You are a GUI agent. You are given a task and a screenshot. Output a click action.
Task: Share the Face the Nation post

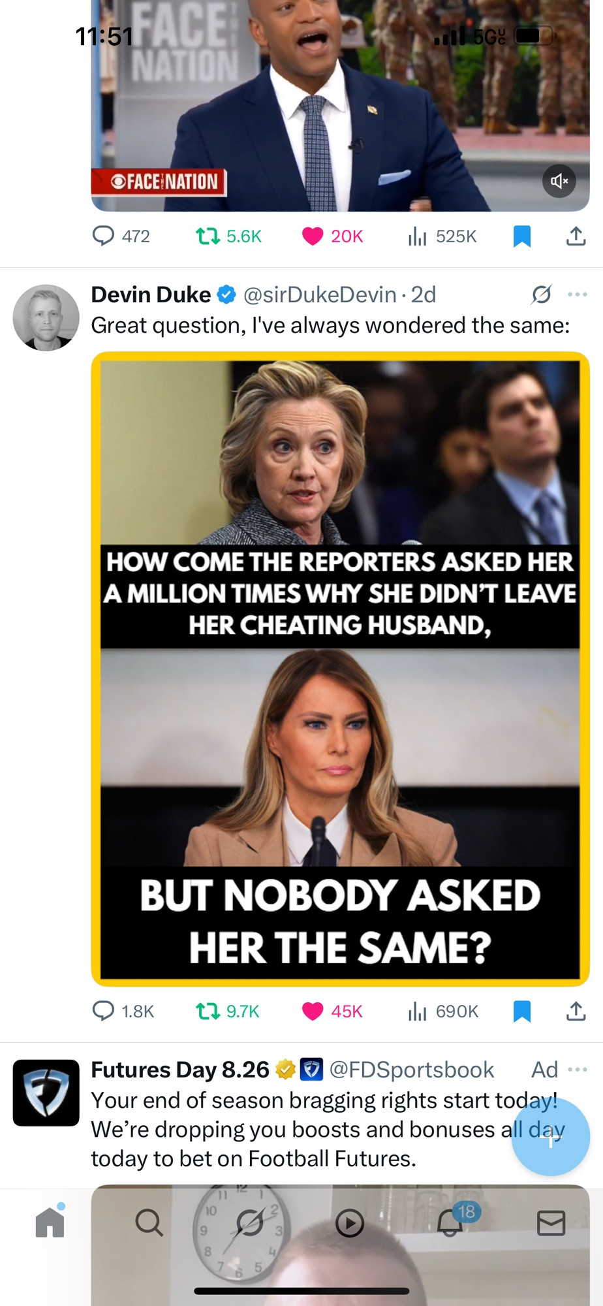tap(576, 236)
